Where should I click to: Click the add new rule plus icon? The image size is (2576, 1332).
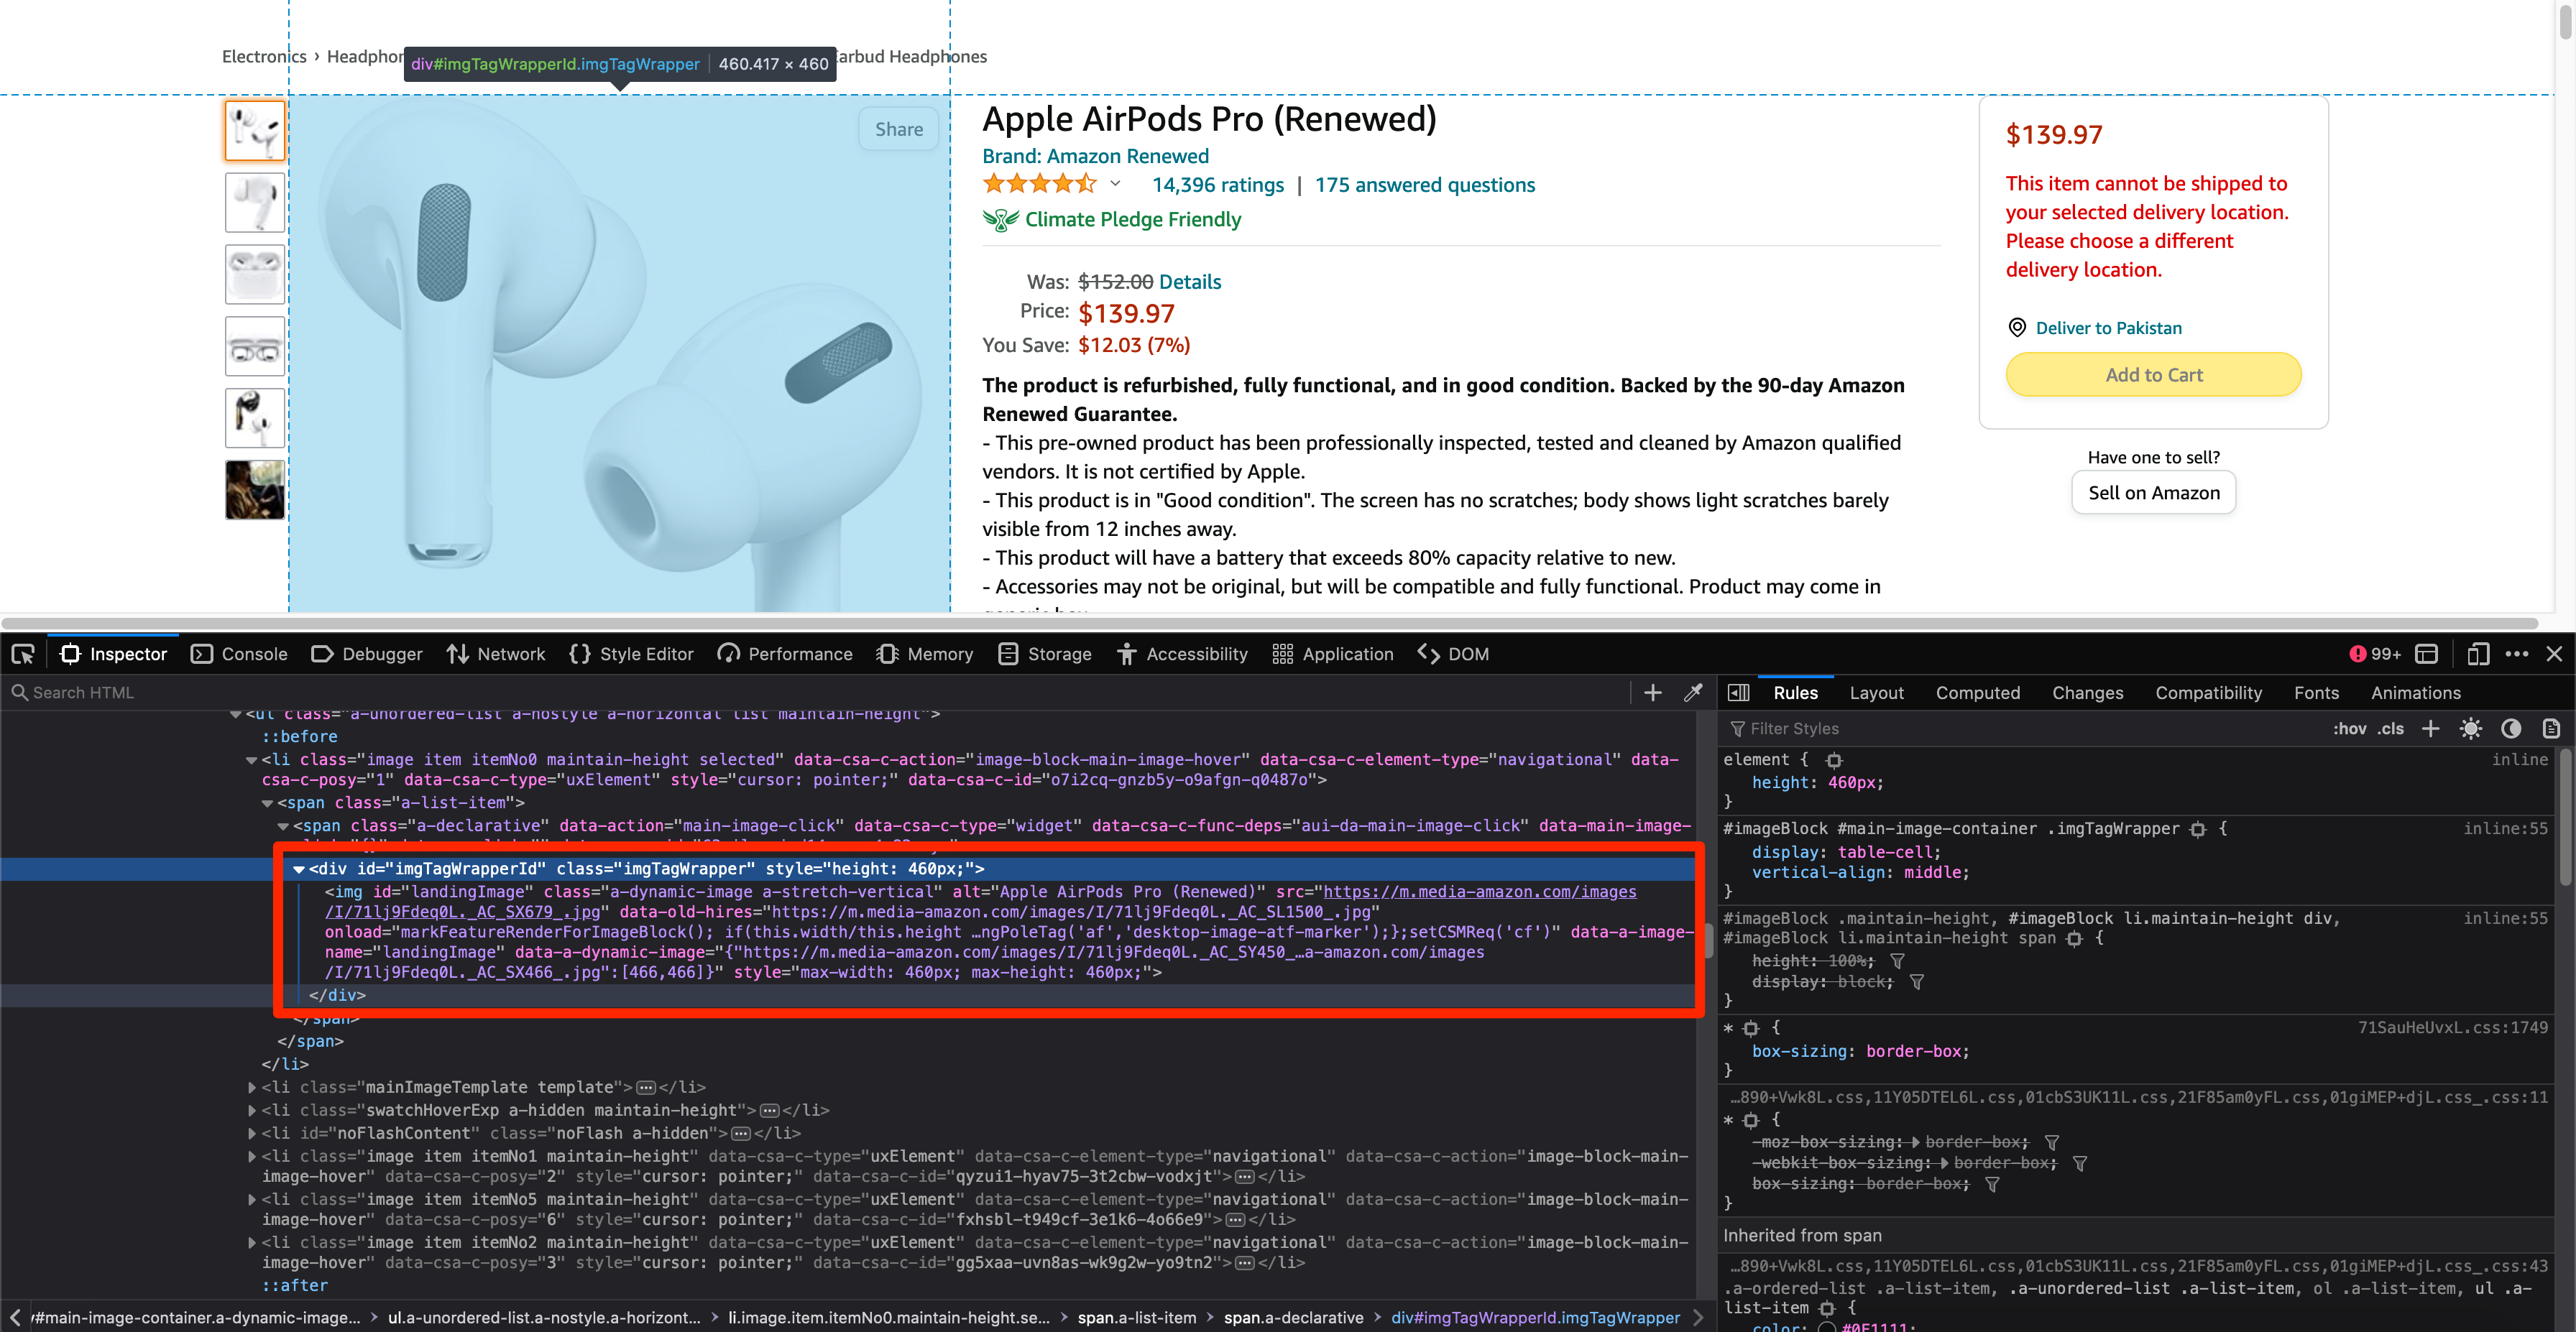tap(2431, 729)
